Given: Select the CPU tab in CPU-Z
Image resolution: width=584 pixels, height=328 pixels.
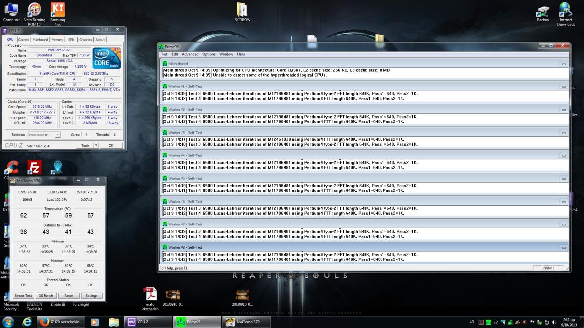Looking at the screenshot, I should point(10,40).
